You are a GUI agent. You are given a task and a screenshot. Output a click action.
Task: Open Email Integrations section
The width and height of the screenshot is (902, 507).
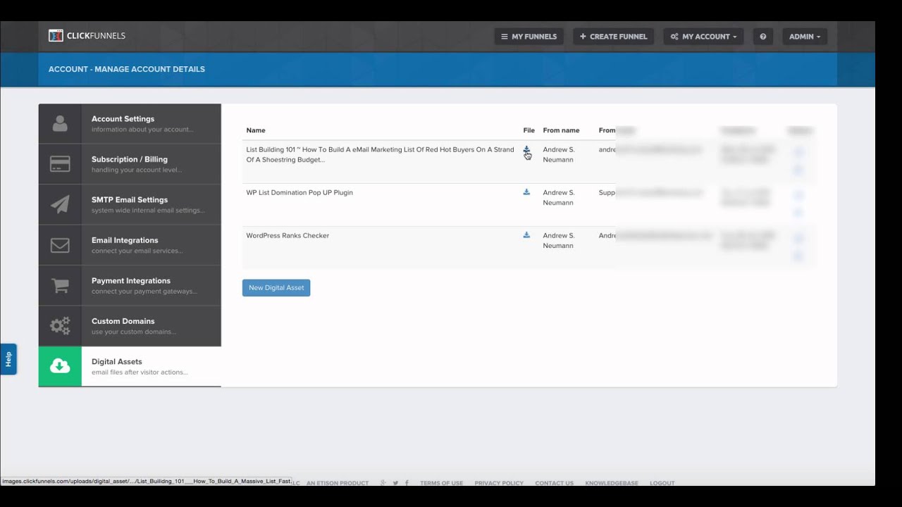[130, 245]
